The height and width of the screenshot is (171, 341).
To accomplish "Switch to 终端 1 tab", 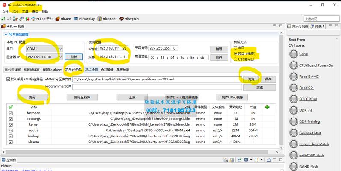I will click(x=318, y=26).
